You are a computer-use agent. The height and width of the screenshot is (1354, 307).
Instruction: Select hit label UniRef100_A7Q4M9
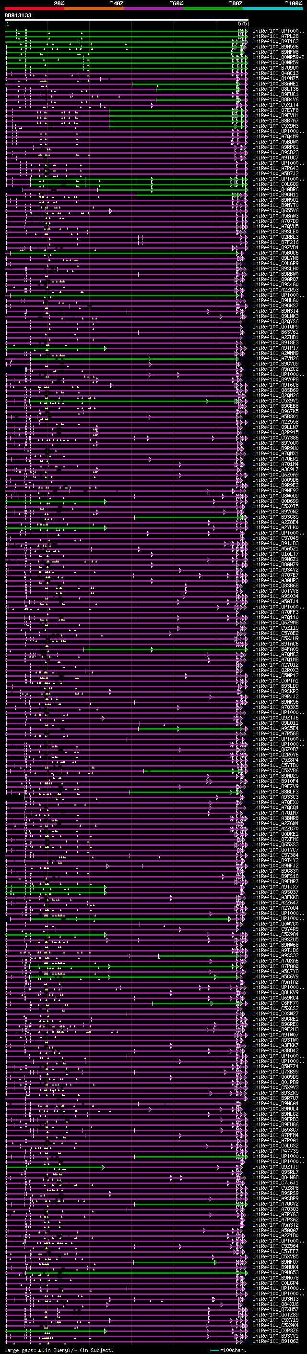click(x=275, y=137)
